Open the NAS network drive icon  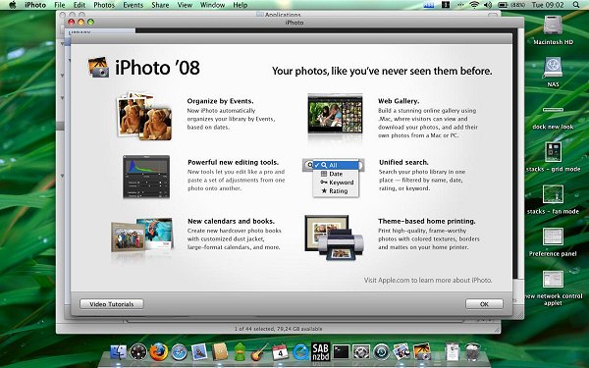tap(553, 68)
